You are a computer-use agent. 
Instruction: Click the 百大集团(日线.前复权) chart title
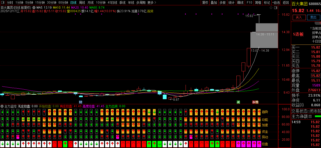pyautogui.click(x=16, y=8)
